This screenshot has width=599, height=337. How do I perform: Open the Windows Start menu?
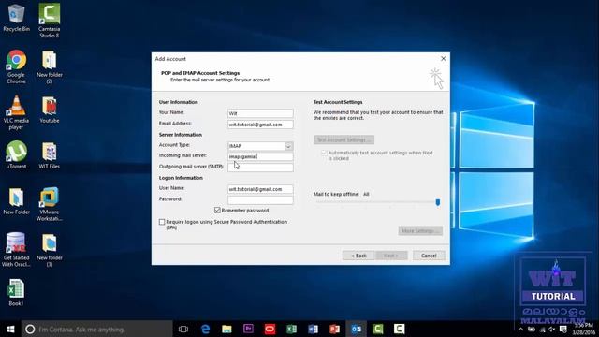pyautogui.click(x=10, y=329)
